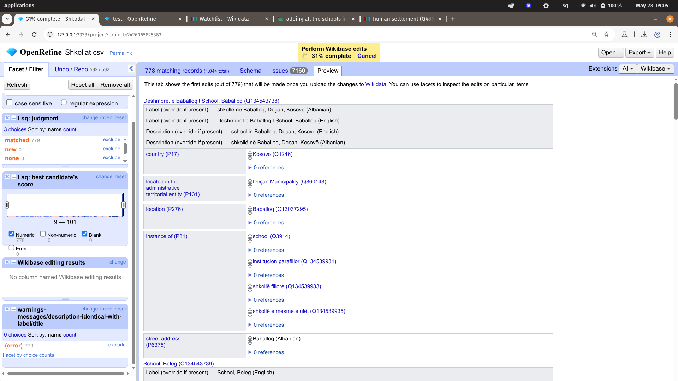Open Chrome Labs flask icon in browser toolbar
The image size is (678, 381).
pos(624,34)
